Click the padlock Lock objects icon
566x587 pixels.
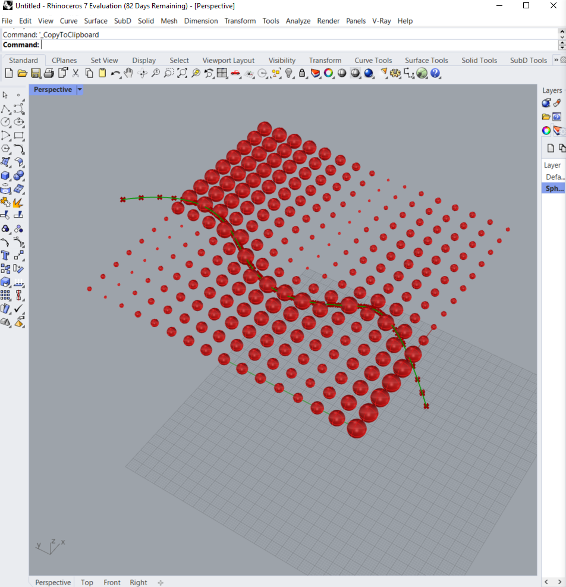[302, 73]
